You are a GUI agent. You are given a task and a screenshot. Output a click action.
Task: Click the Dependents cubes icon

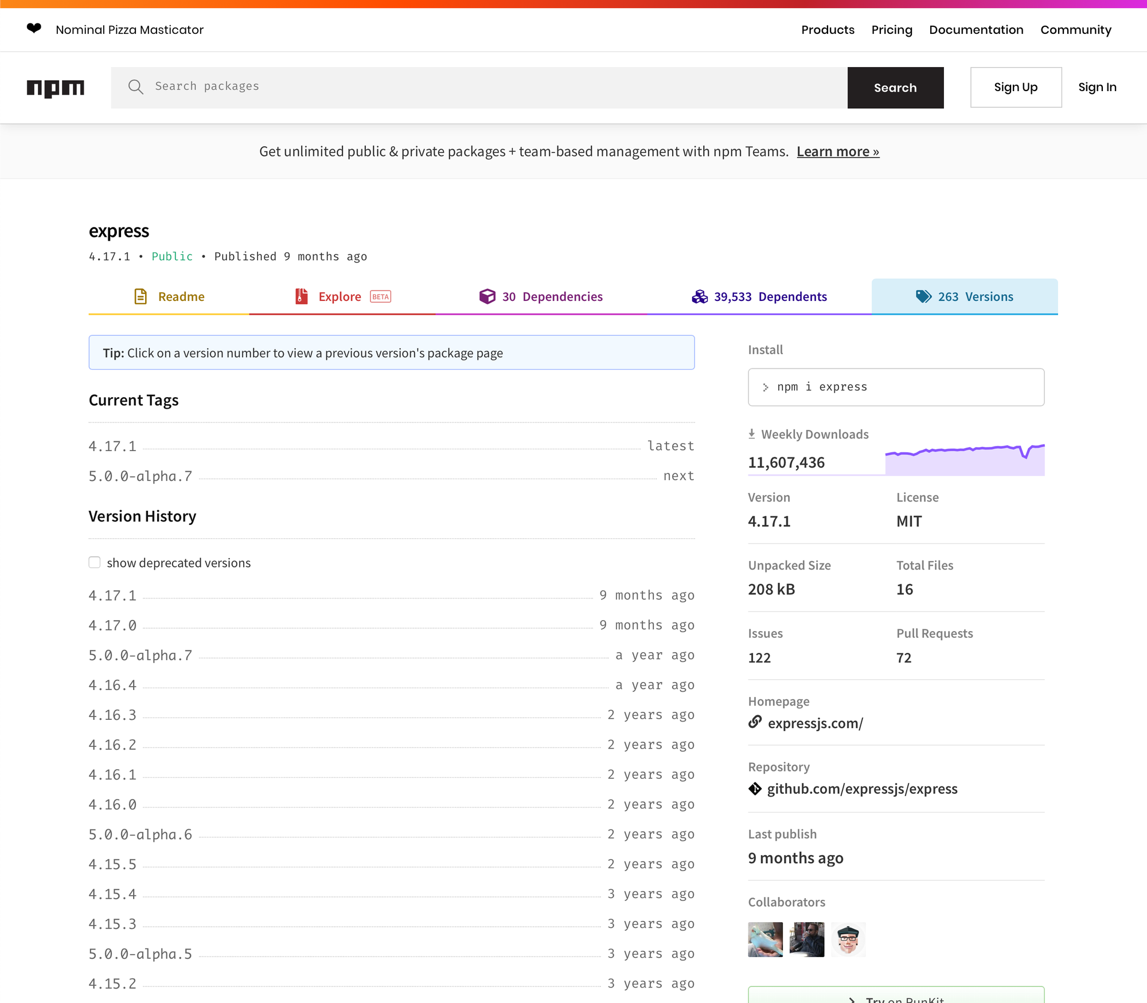point(700,296)
